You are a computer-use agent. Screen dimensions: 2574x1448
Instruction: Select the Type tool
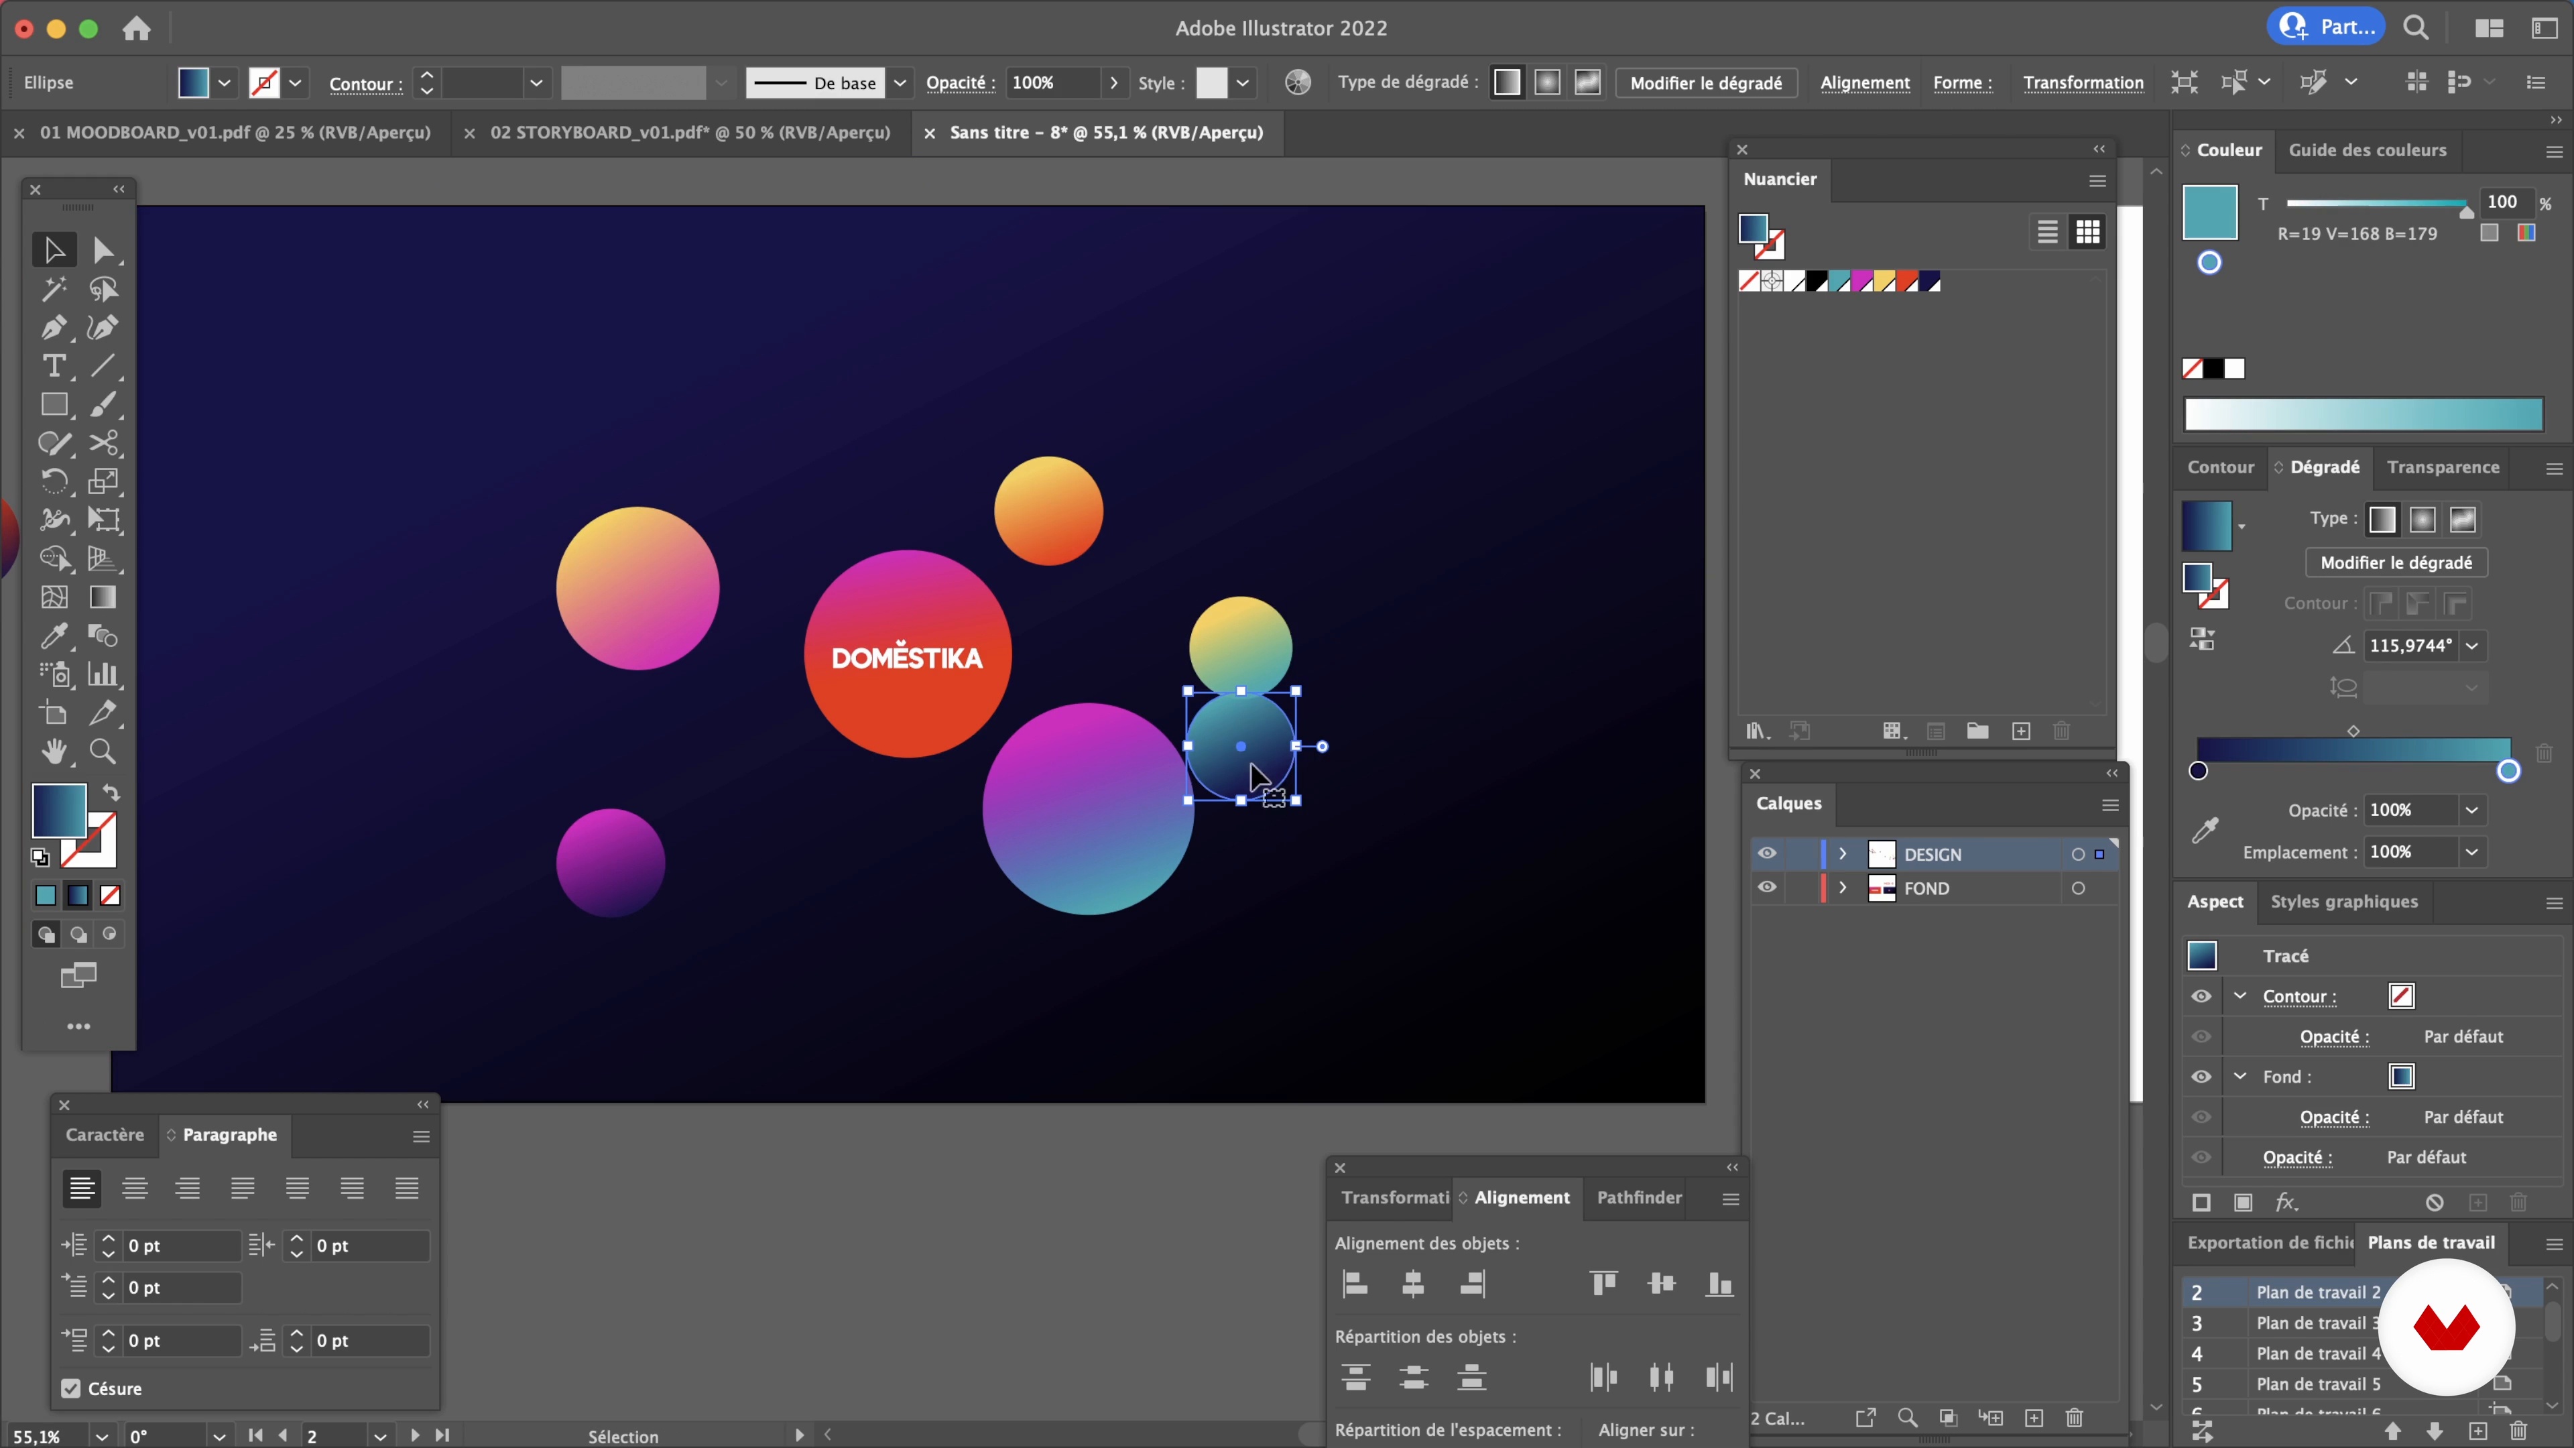click(x=54, y=366)
